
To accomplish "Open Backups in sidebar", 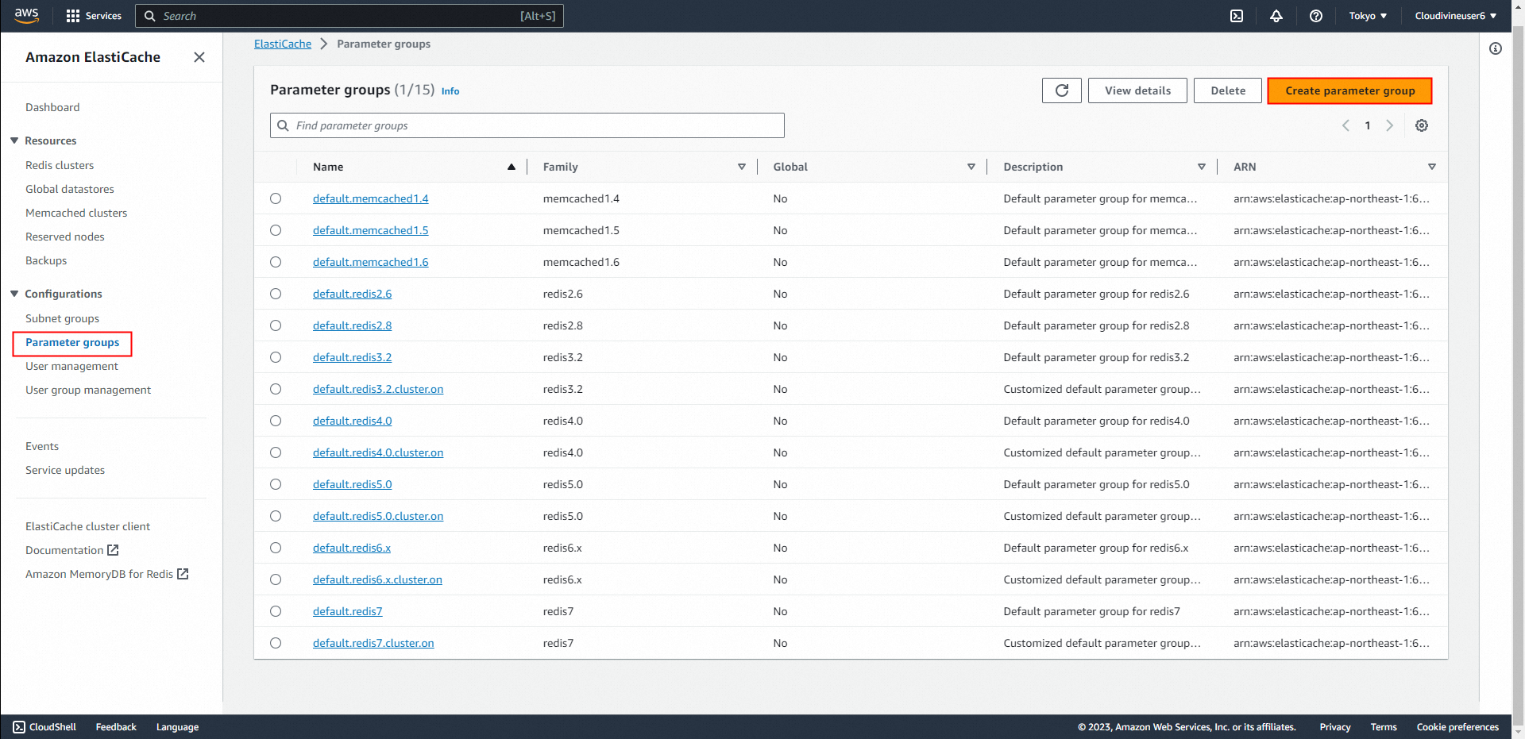I will (46, 260).
